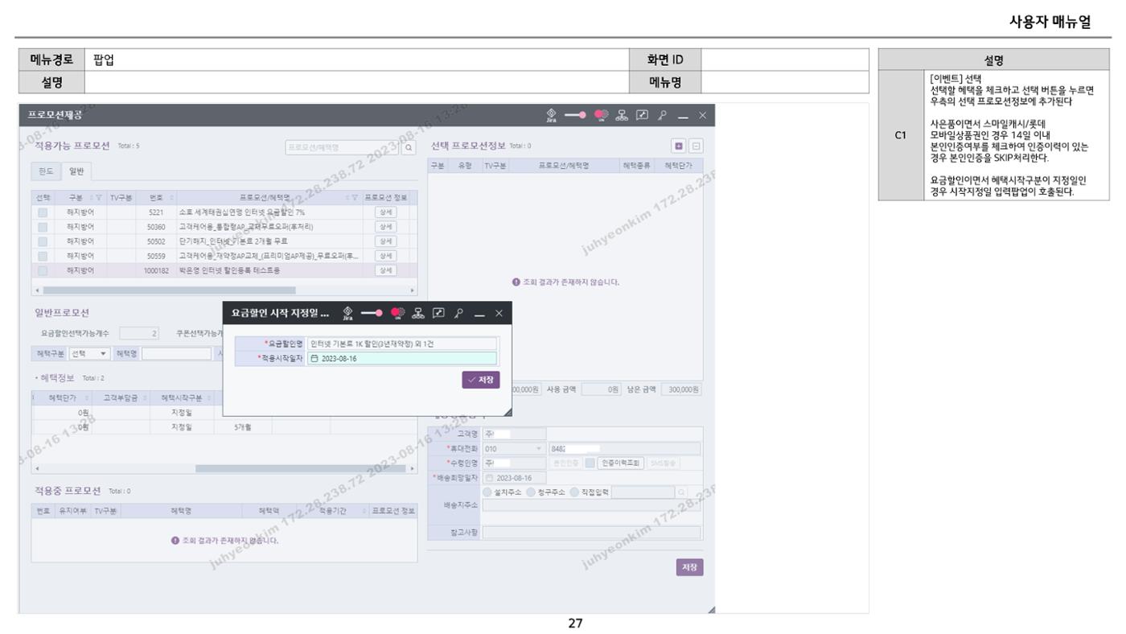Screen dimensions: 1126x634
Task: Check the row for promotion 5221
Action: [x=42, y=212]
